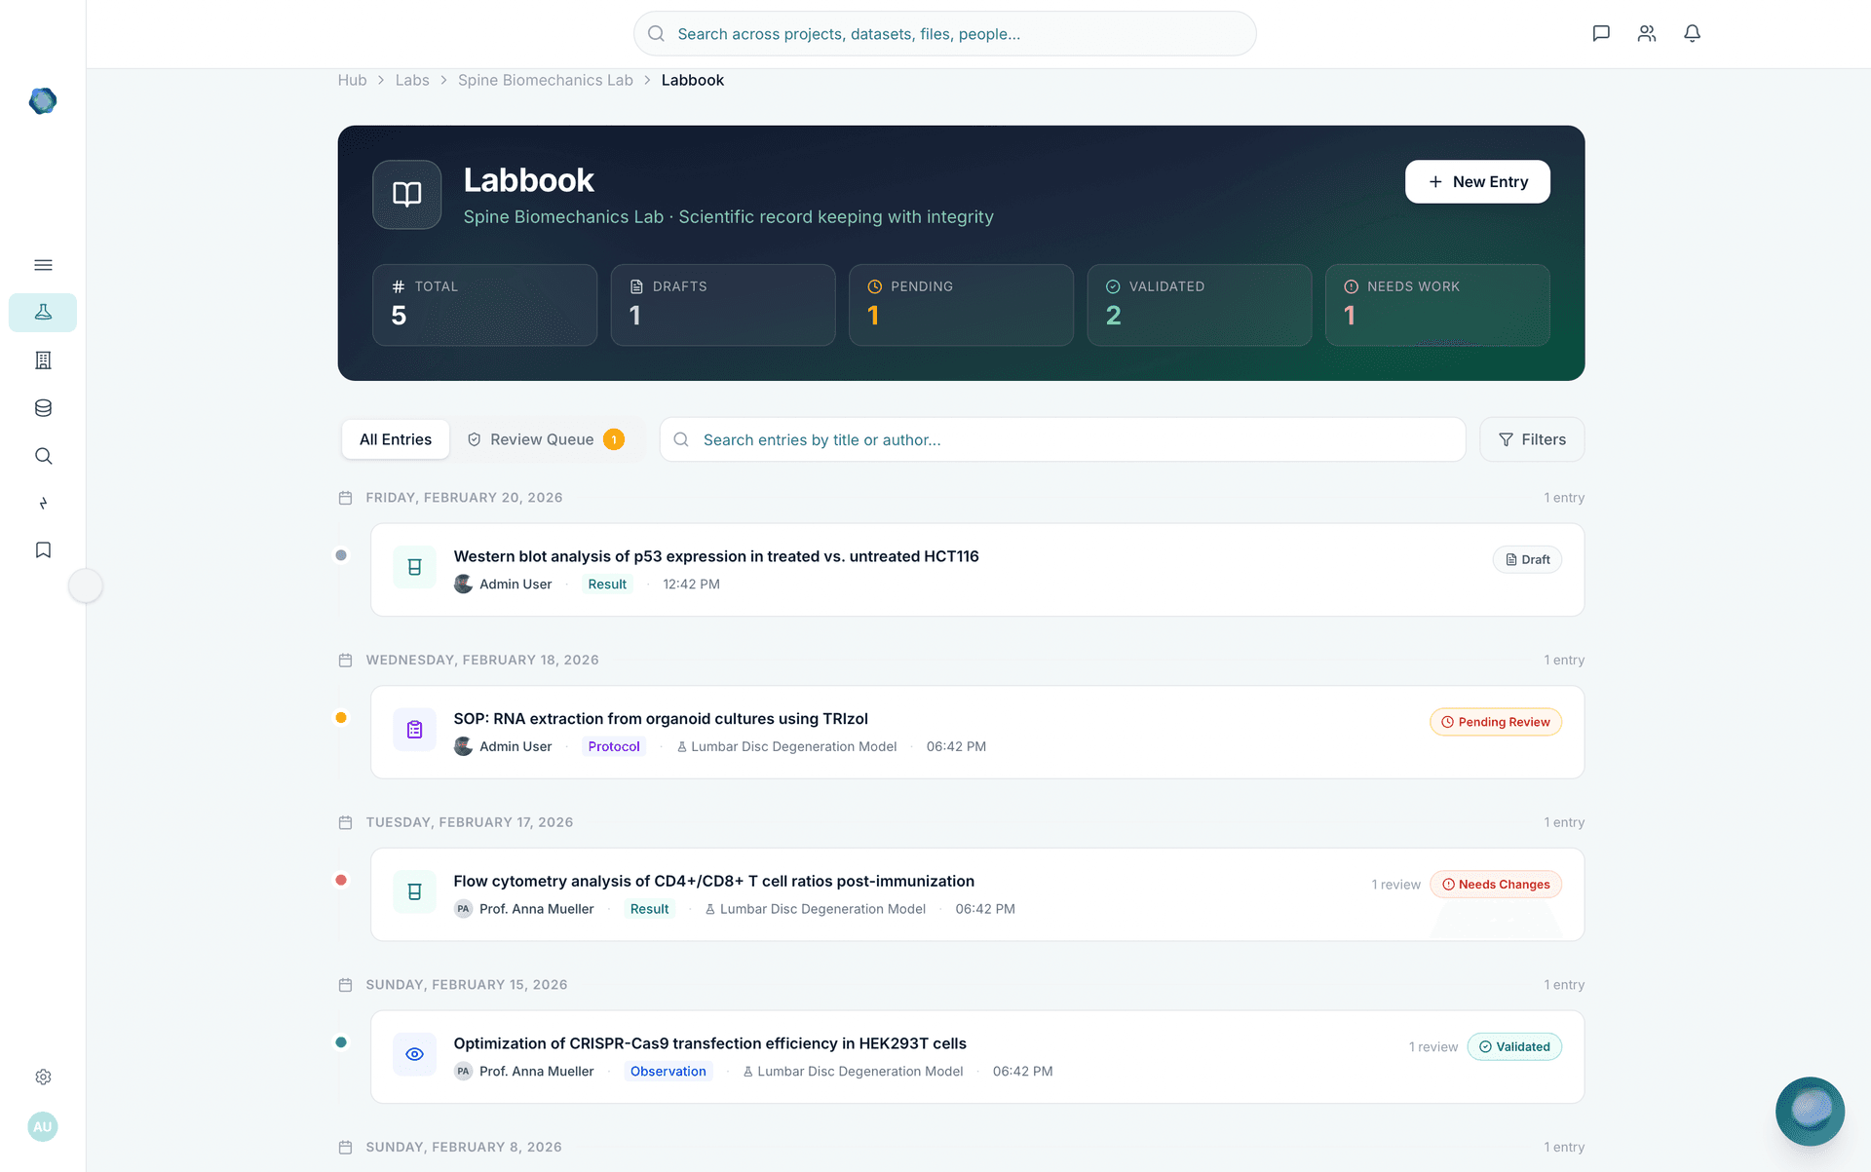This screenshot has height=1172, width=1871.
Task: Click the calendar icon beside Wednesday, February 18
Action: point(345,661)
